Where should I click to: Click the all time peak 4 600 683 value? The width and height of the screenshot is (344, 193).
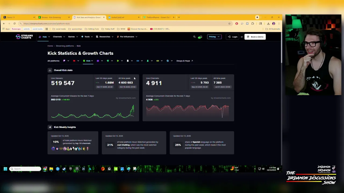(x=126, y=83)
